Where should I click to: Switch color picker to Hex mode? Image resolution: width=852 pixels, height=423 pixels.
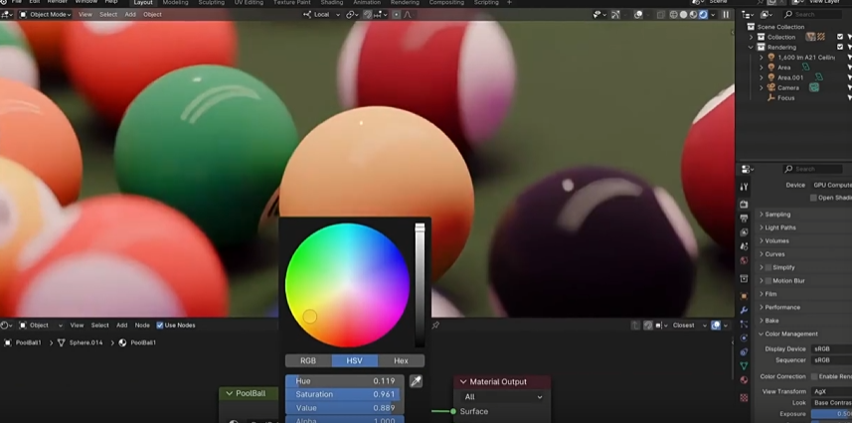coord(401,360)
